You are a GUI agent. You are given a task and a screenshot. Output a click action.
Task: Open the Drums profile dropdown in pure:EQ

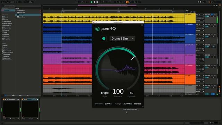[x=122, y=39]
